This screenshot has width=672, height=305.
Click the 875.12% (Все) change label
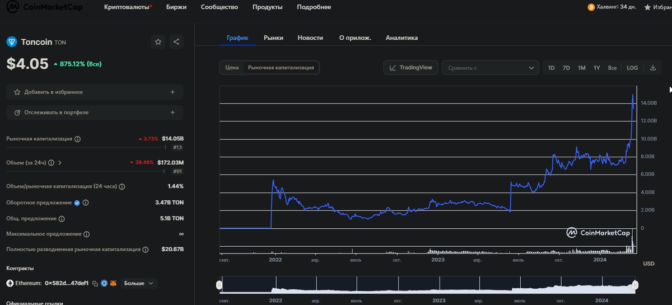[x=77, y=64]
